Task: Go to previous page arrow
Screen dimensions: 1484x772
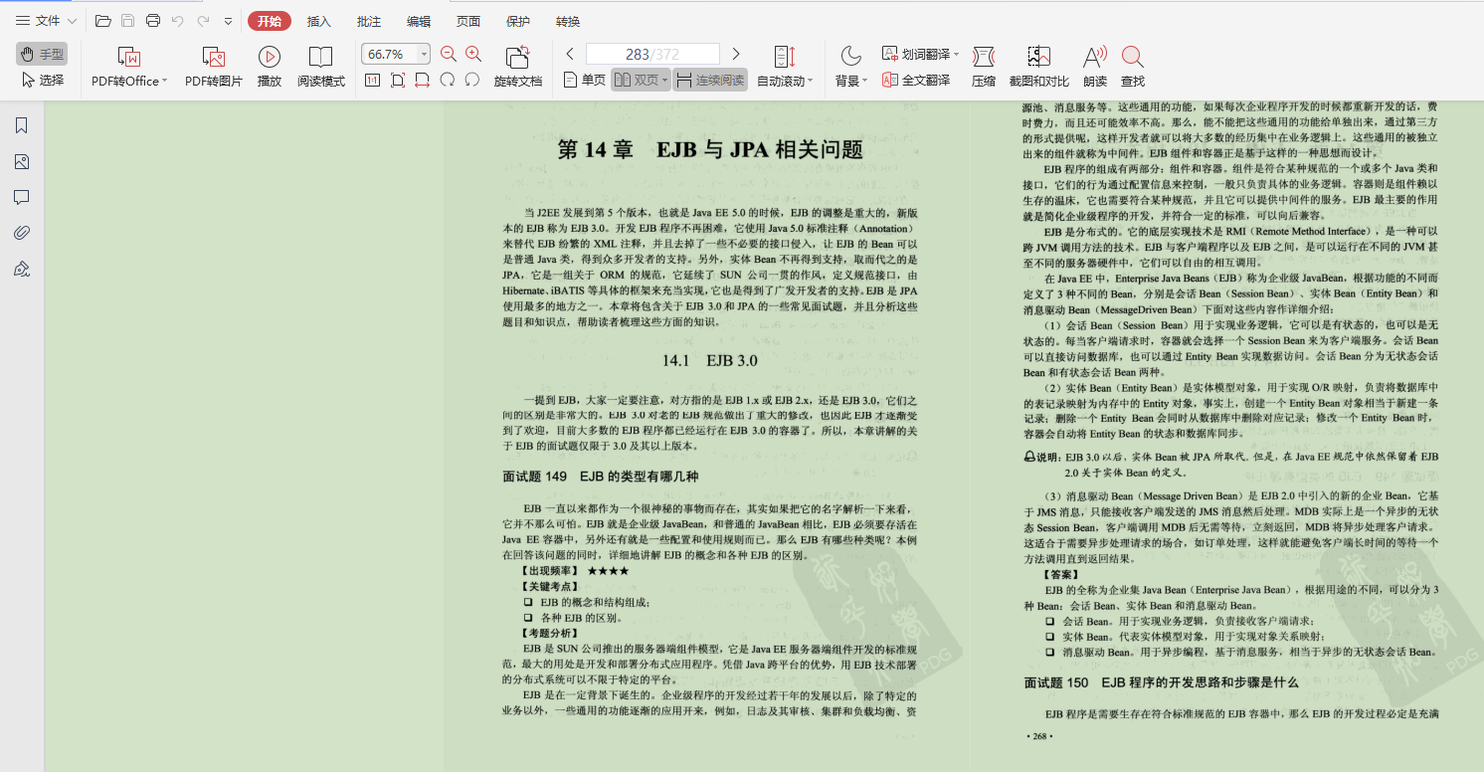Action: [570, 54]
